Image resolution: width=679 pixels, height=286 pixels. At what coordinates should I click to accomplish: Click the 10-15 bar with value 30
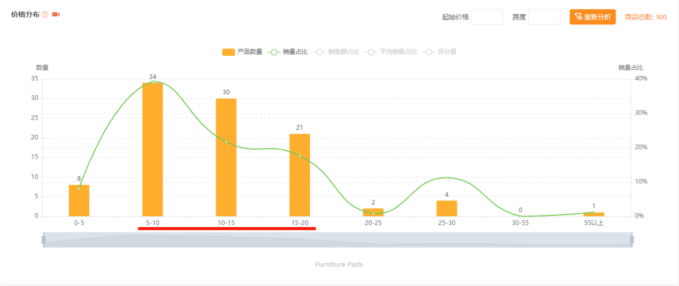[226, 157]
